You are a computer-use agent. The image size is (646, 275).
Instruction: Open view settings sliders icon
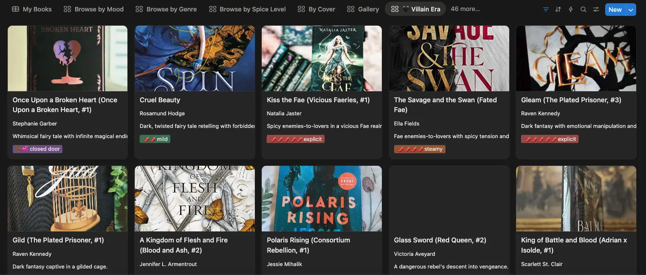[596, 9]
